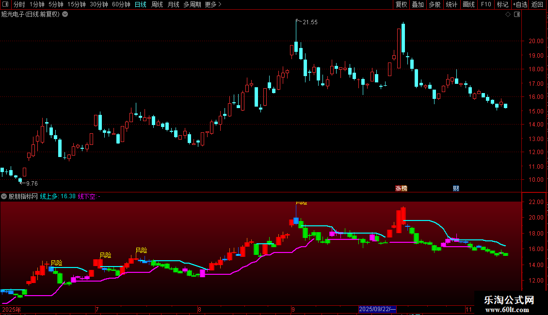Switch to 月线 monthly chart
The height and width of the screenshot is (315, 548).
click(x=173, y=4)
